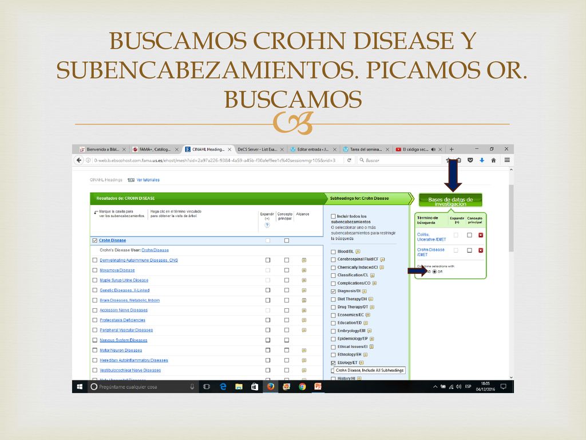Image resolution: width=586 pixels, height=440 pixels.
Task: Click the Windows Start button
Action: tap(80, 387)
